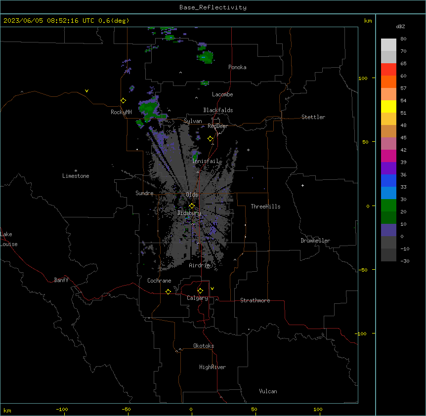Click the Lacombe label
Image resolution: width=426 pixels, height=416 pixels.
222,94
